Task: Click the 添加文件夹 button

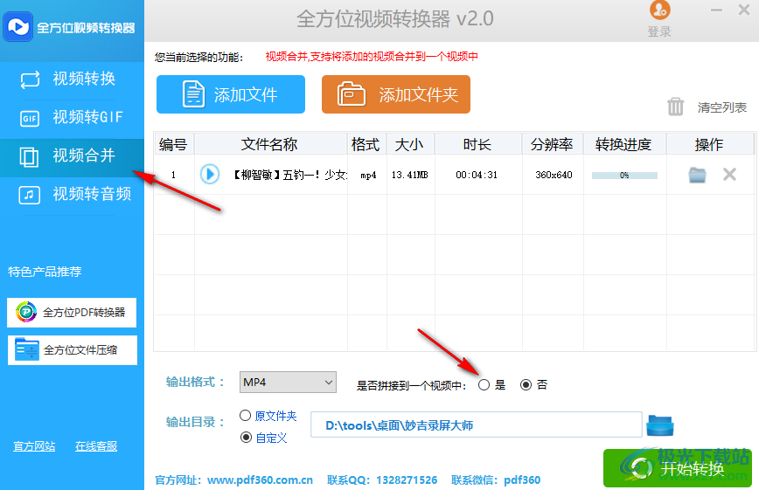Action: (x=396, y=94)
